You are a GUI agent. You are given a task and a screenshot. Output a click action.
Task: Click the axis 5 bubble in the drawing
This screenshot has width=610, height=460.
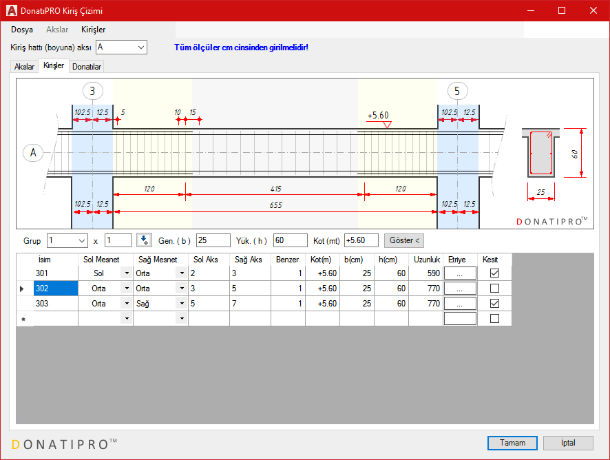(457, 91)
